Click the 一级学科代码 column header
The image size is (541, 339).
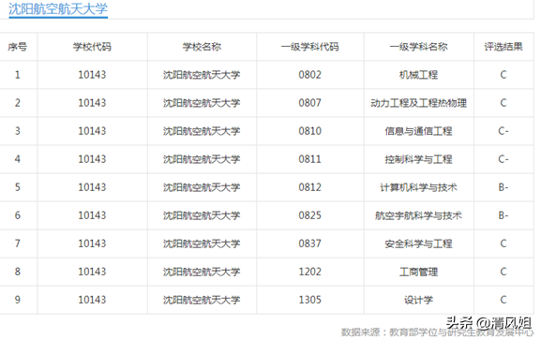tap(309, 47)
